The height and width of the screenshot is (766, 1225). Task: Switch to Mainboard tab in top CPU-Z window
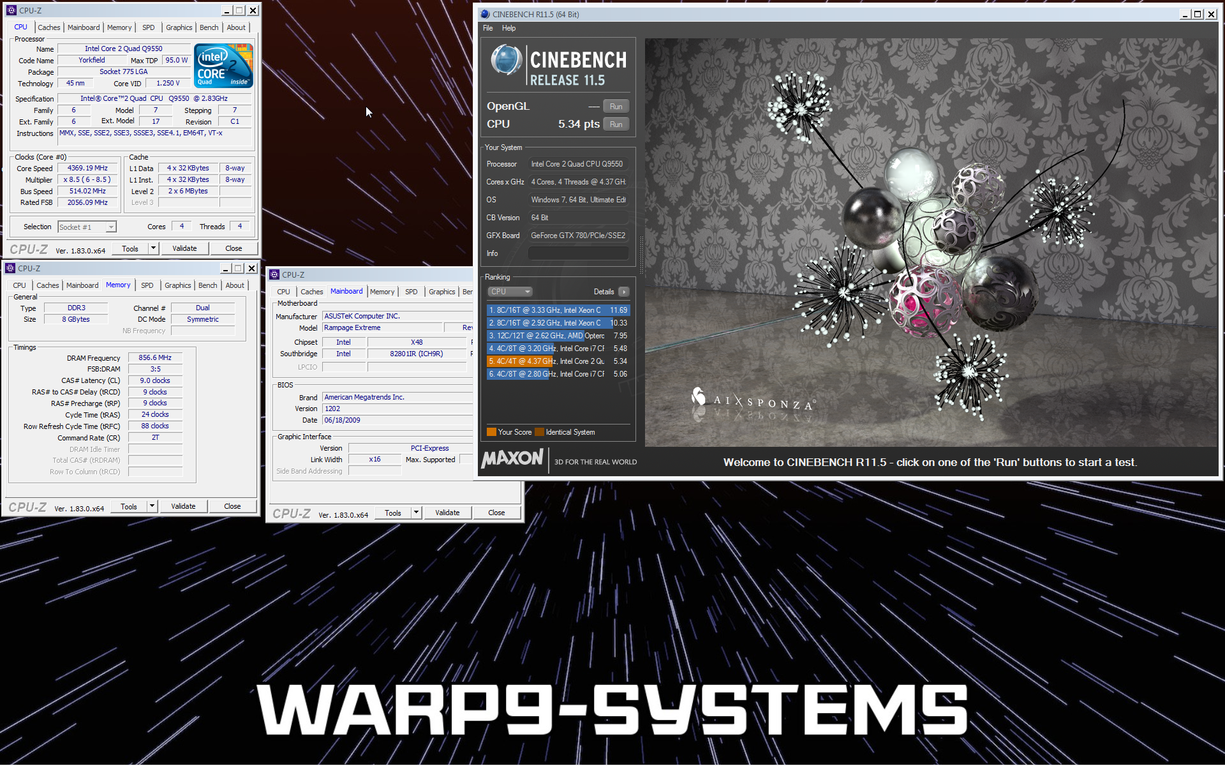click(84, 27)
